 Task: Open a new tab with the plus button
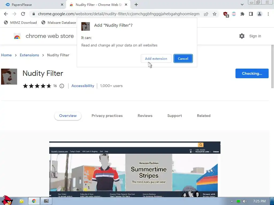click(136, 5)
